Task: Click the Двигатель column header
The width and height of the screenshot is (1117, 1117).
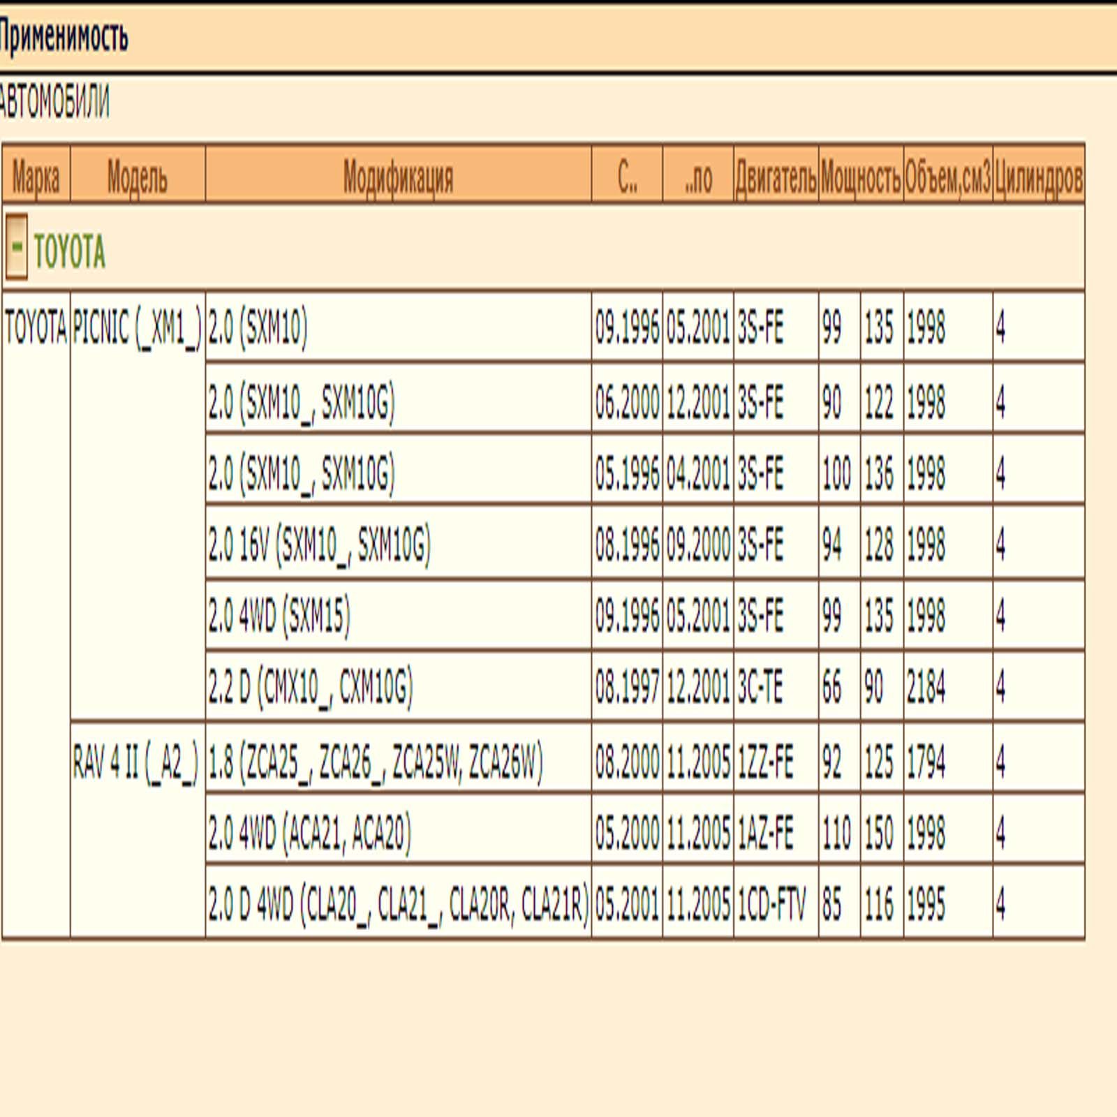Action: point(776,175)
